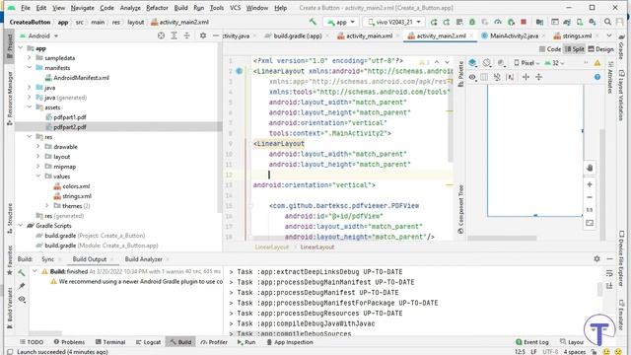Click the red Stop button
The image size is (631, 355).
(524, 22)
